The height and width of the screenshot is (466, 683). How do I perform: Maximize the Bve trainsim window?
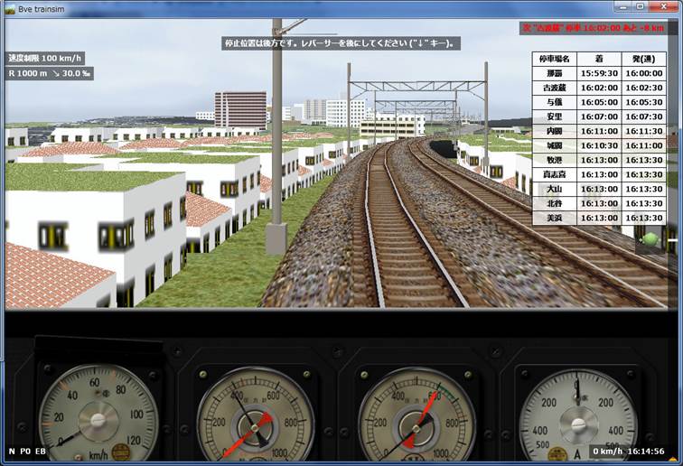(640, 7)
